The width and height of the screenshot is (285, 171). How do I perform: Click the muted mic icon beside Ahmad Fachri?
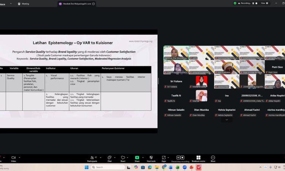(241, 115)
